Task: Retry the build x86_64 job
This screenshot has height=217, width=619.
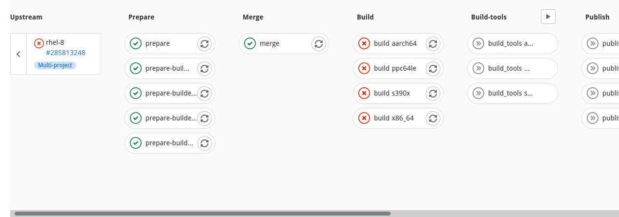Action: click(433, 118)
